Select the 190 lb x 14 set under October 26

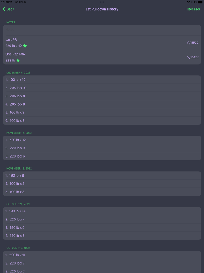pos(102,211)
